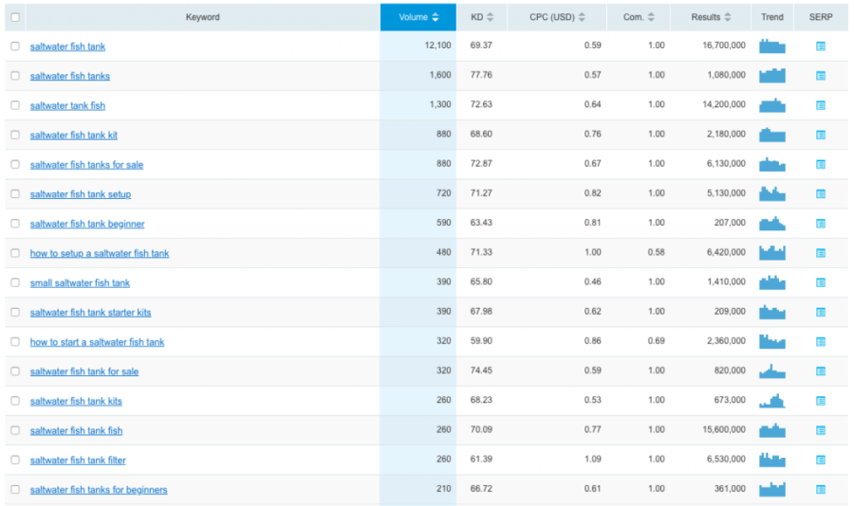Check the box for saltwater fish tanks for sale
The height and width of the screenshot is (506, 854).
pyautogui.click(x=15, y=164)
